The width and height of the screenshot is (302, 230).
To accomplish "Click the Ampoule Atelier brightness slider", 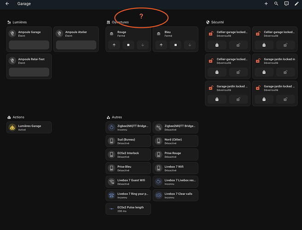I will (76, 45).
